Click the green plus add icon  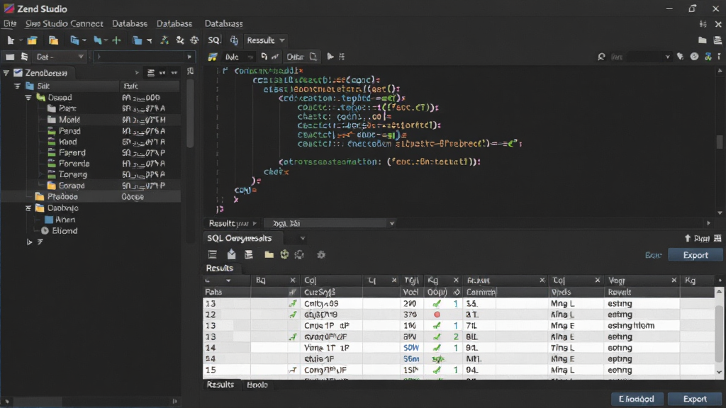click(x=117, y=40)
